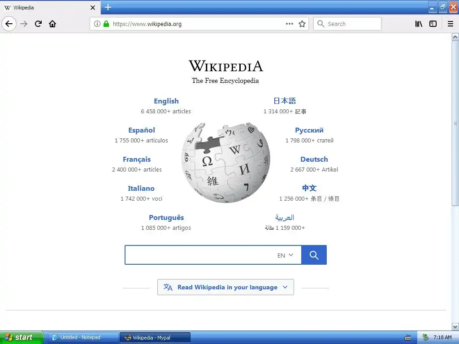This screenshot has width=459, height=344.
Task: Open the Português Wikipedia link
Action: click(x=166, y=218)
